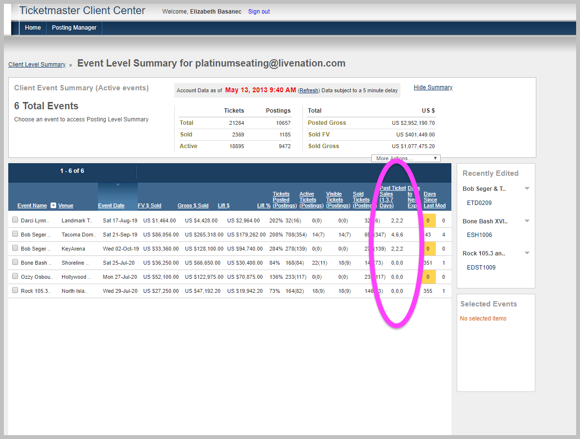This screenshot has height=439, width=580.
Task: Open the Event Name column filter icon
Action: (x=53, y=205)
